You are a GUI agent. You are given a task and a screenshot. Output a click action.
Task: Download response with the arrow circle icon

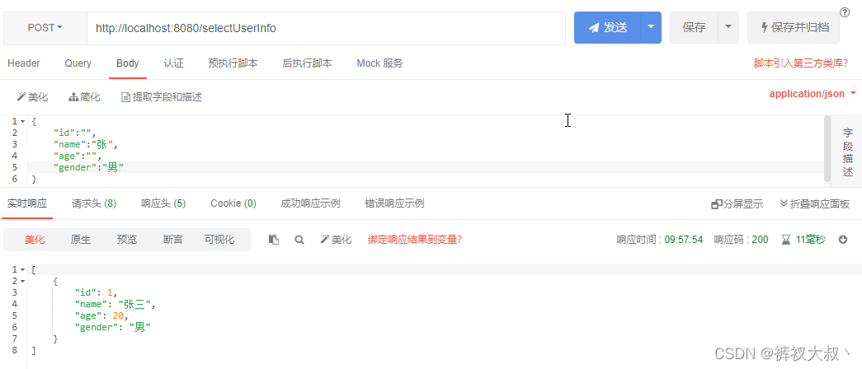pos(844,240)
